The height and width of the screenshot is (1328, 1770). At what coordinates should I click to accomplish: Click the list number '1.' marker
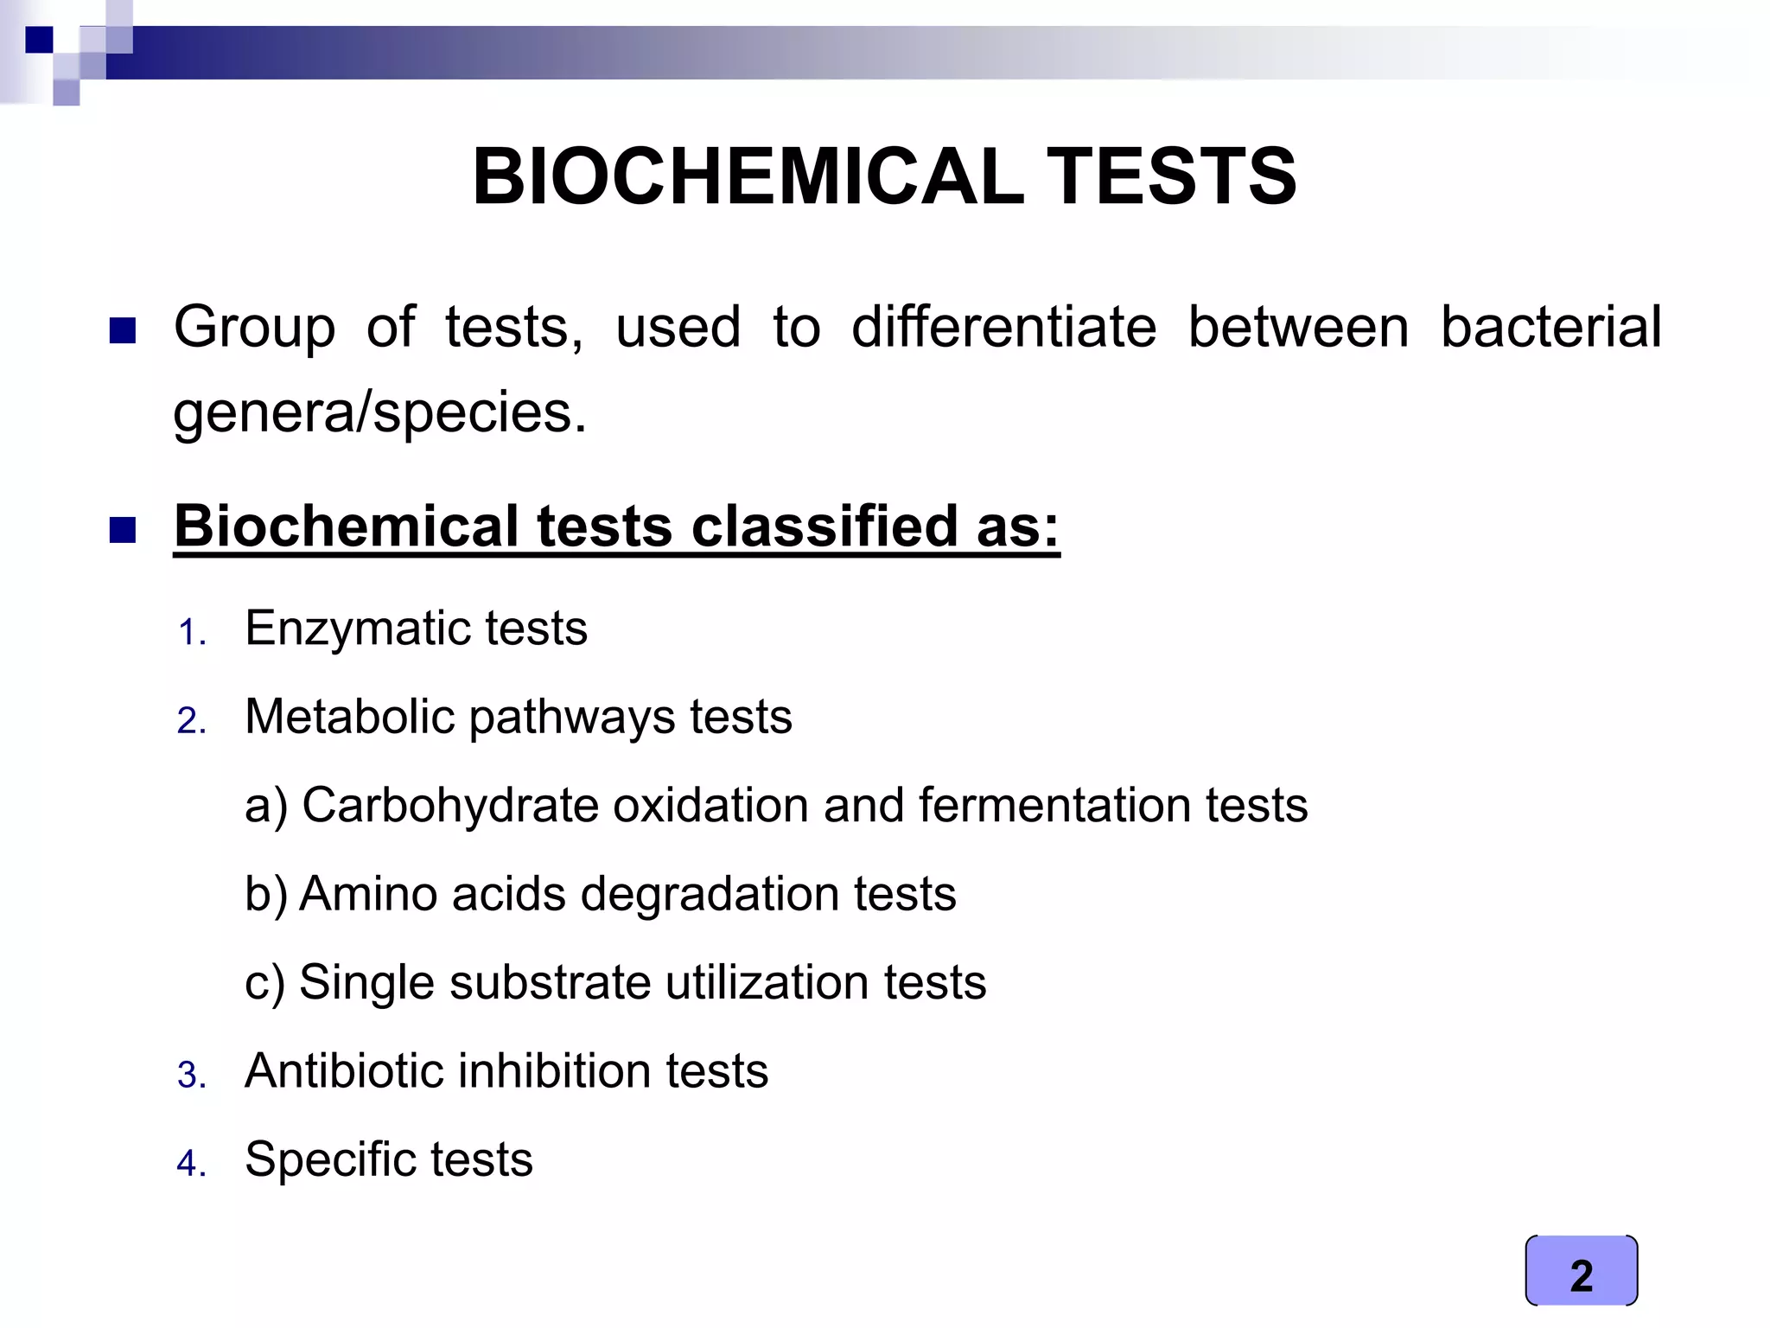coord(192,633)
